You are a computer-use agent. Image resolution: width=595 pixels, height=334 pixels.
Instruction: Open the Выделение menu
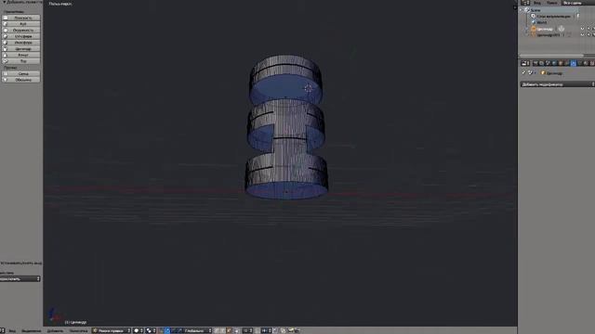tap(31, 330)
